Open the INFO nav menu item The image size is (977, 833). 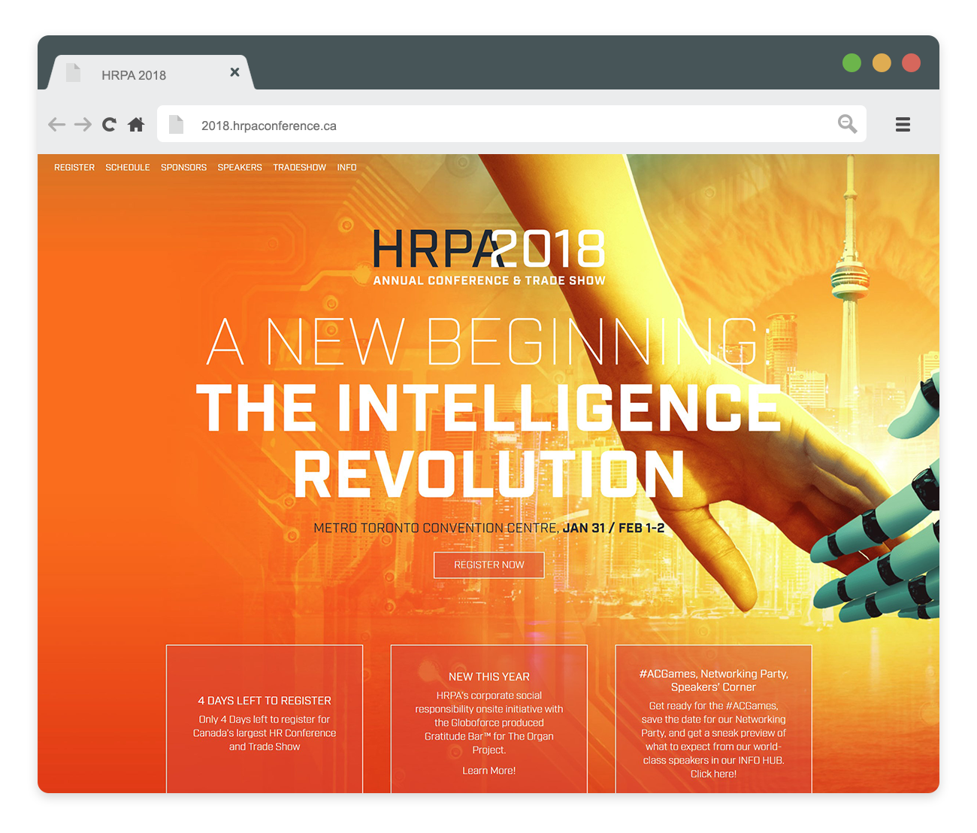346,168
